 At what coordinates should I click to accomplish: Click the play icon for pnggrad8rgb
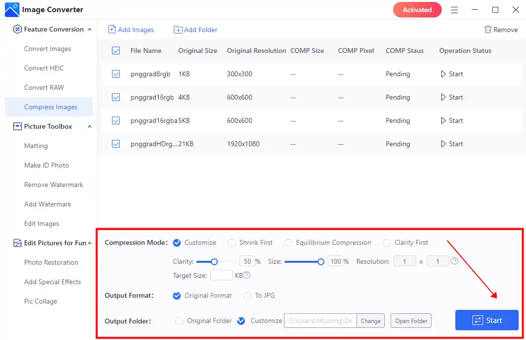(443, 74)
